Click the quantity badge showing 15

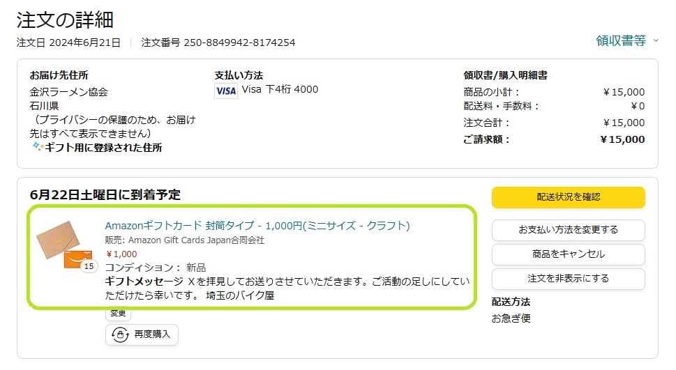tap(89, 266)
